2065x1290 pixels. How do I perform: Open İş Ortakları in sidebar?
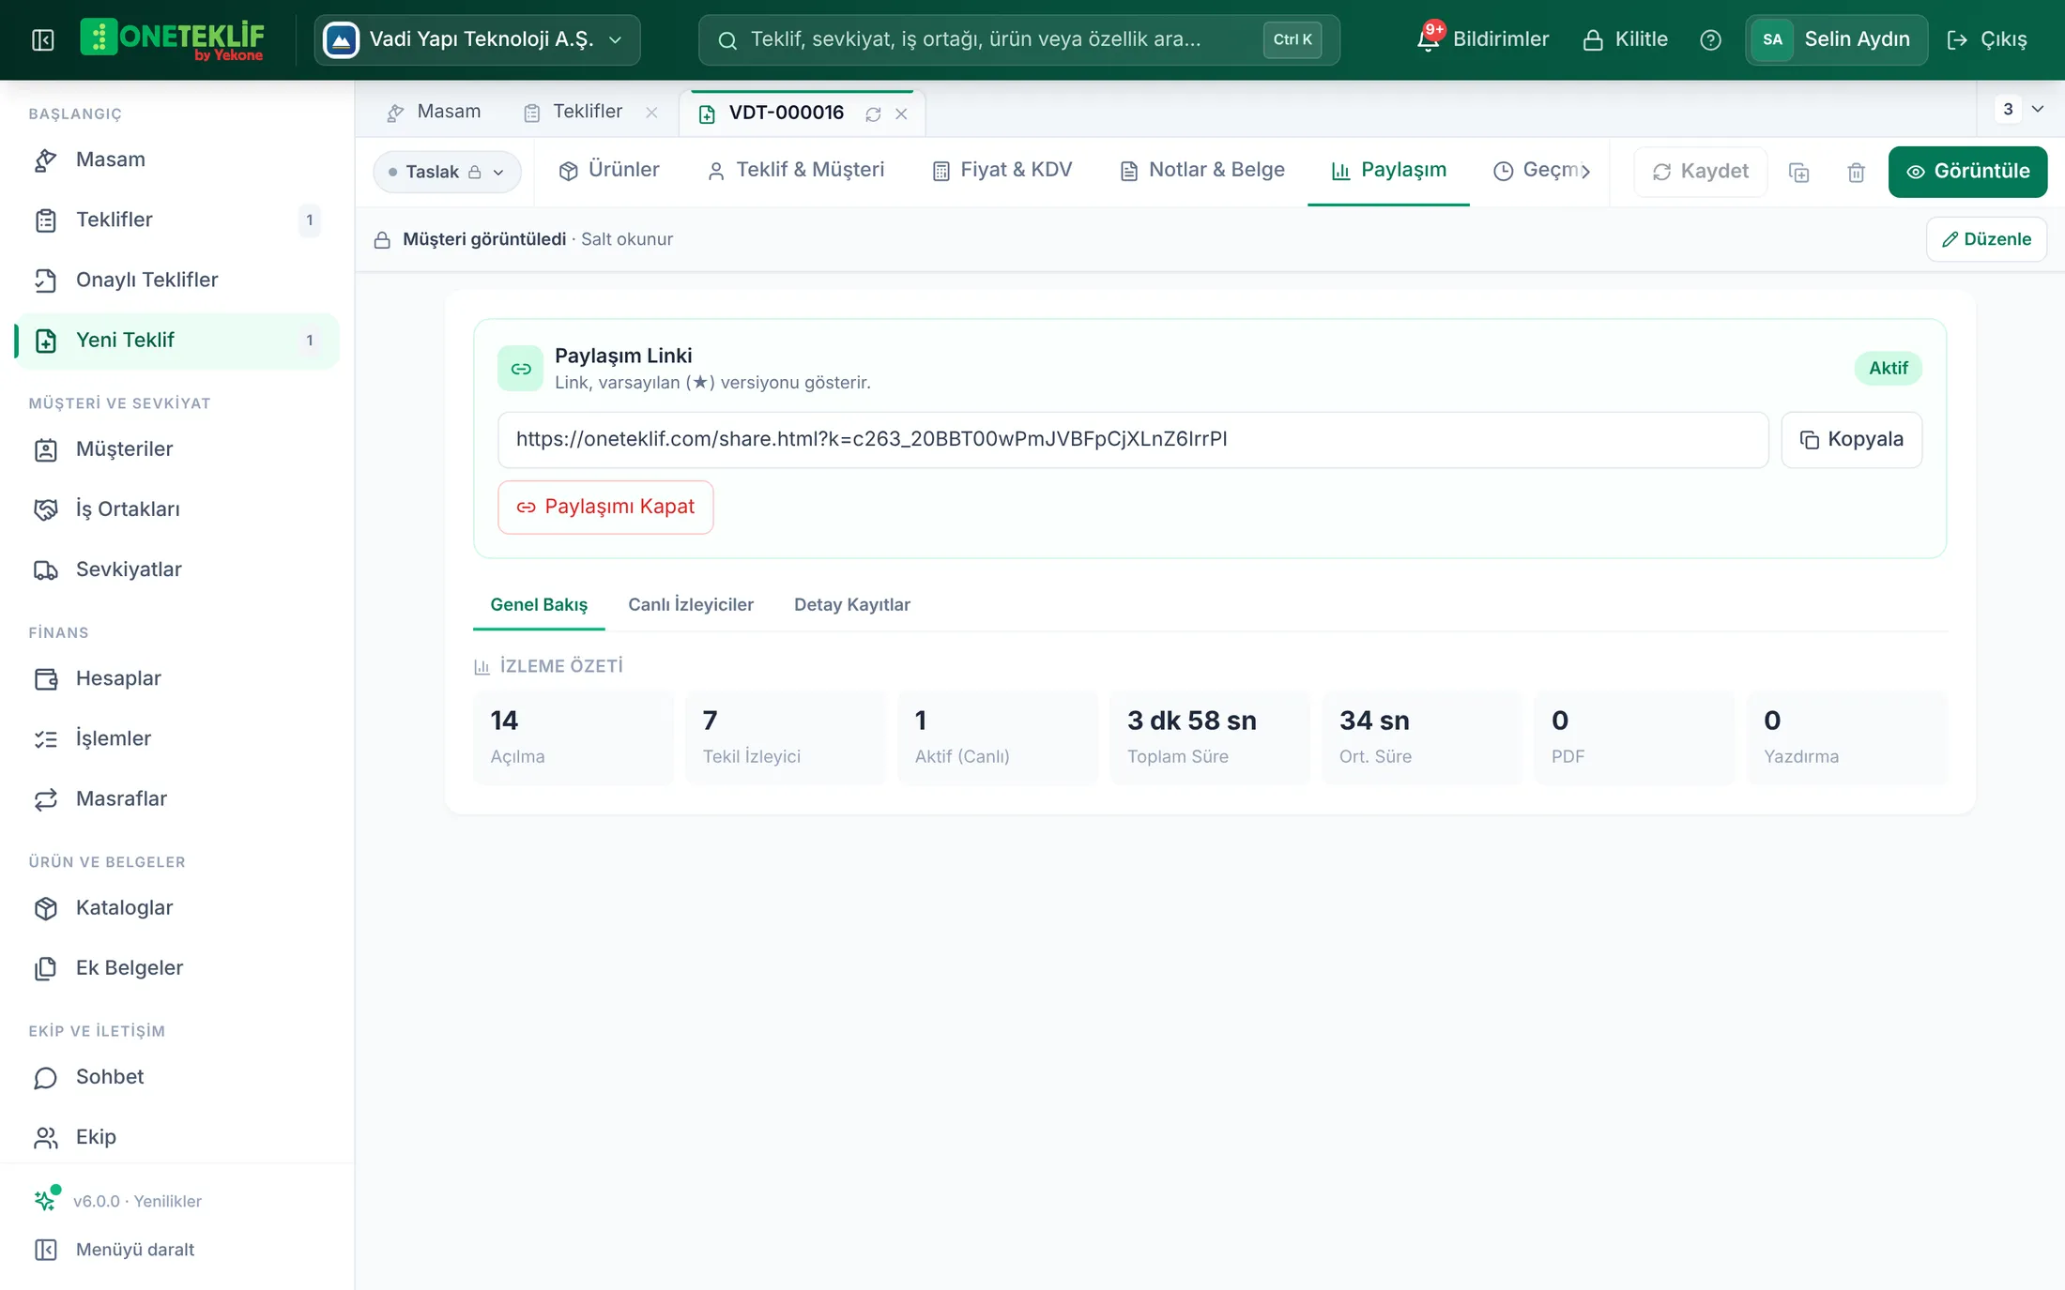coord(177,508)
